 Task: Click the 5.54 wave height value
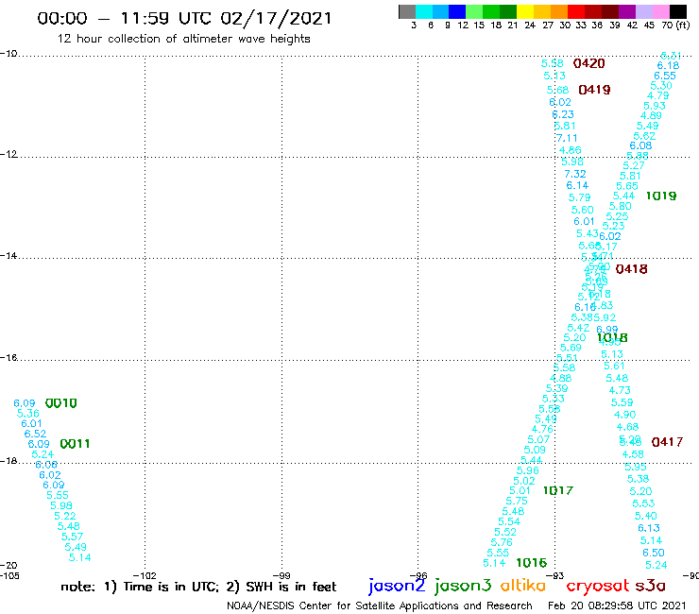coord(509,521)
